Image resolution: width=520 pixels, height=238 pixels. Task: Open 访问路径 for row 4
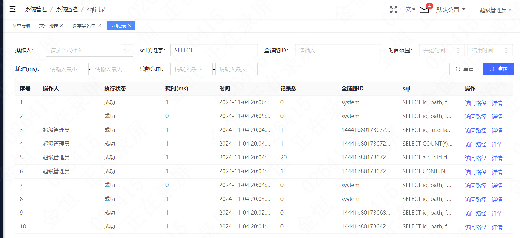click(475, 144)
